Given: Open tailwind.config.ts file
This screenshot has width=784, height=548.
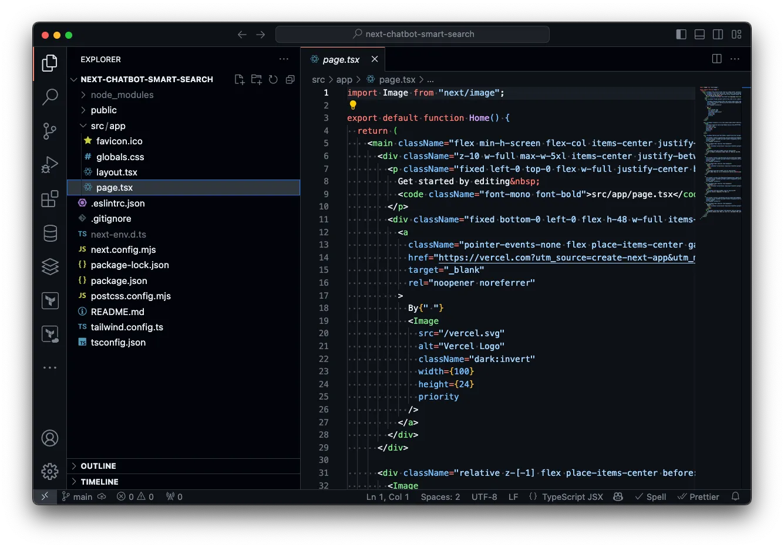Looking at the screenshot, I should 184,327.
